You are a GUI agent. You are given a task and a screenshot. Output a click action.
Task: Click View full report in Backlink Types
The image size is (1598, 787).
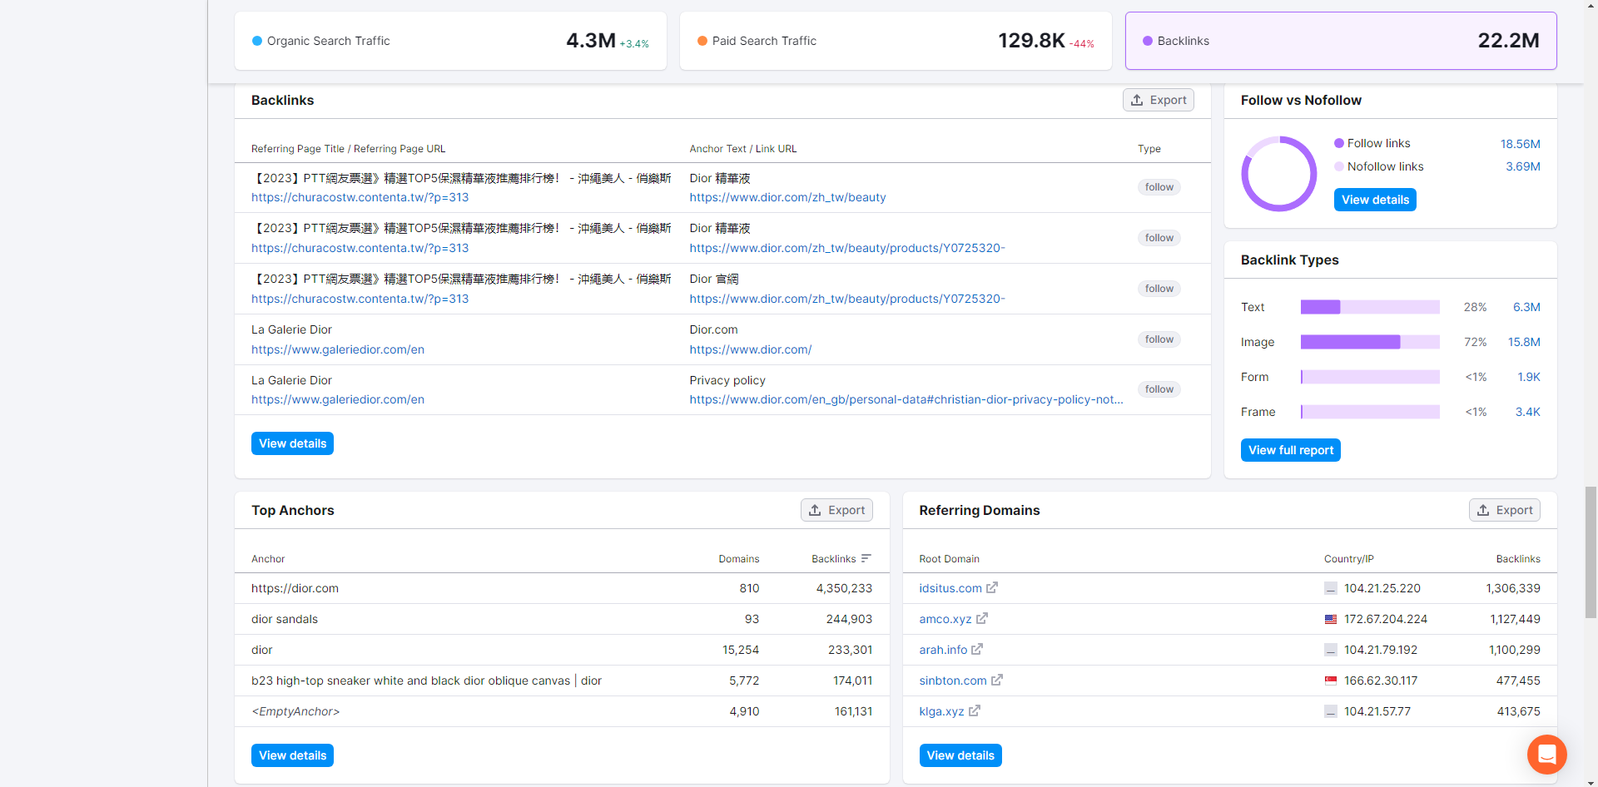(1290, 450)
